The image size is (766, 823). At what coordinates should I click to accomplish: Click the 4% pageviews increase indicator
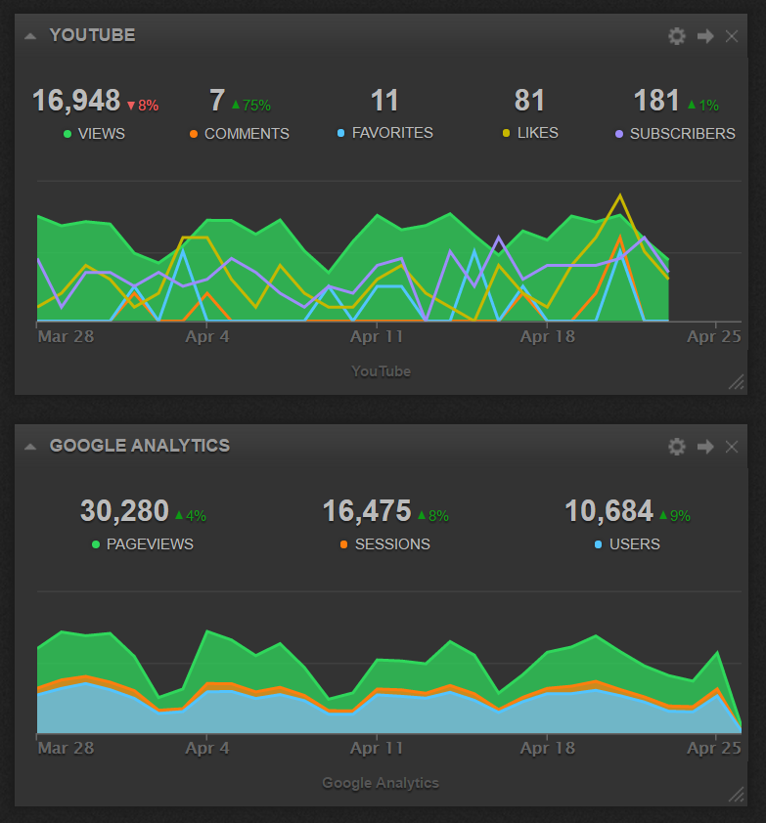pos(190,516)
